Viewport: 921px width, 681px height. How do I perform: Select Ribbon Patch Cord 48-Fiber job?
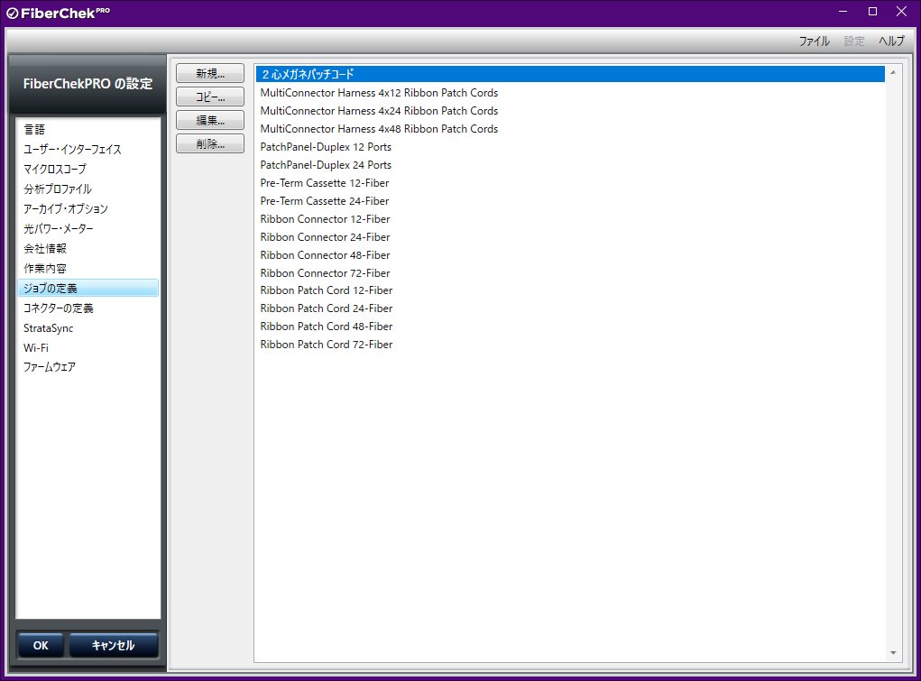click(570, 327)
